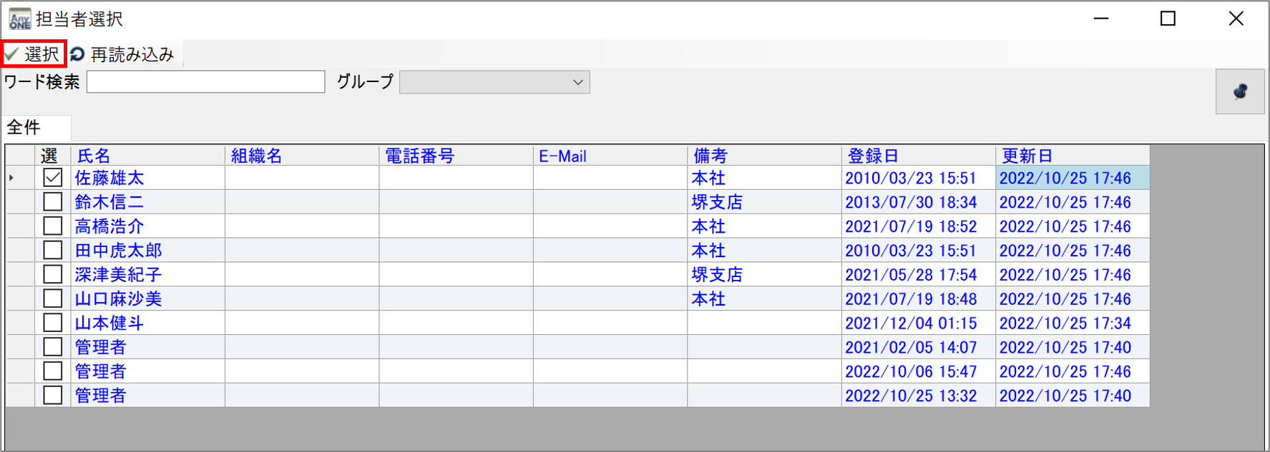Sort by the 登録日 column header
1270x452 pixels.
[917, 156]
